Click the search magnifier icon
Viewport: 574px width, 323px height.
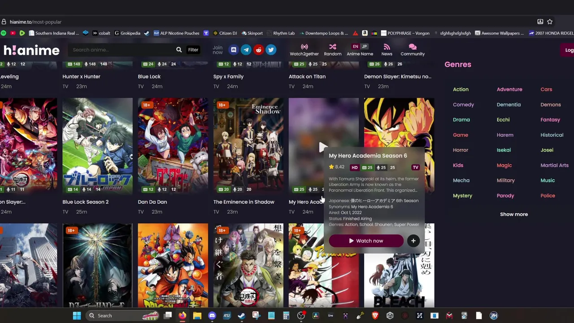(179, 50)
